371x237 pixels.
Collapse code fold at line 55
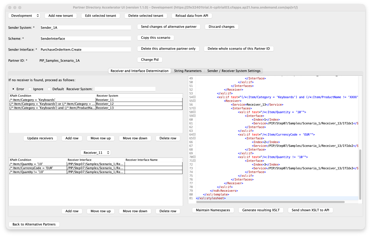pos(194,101)
